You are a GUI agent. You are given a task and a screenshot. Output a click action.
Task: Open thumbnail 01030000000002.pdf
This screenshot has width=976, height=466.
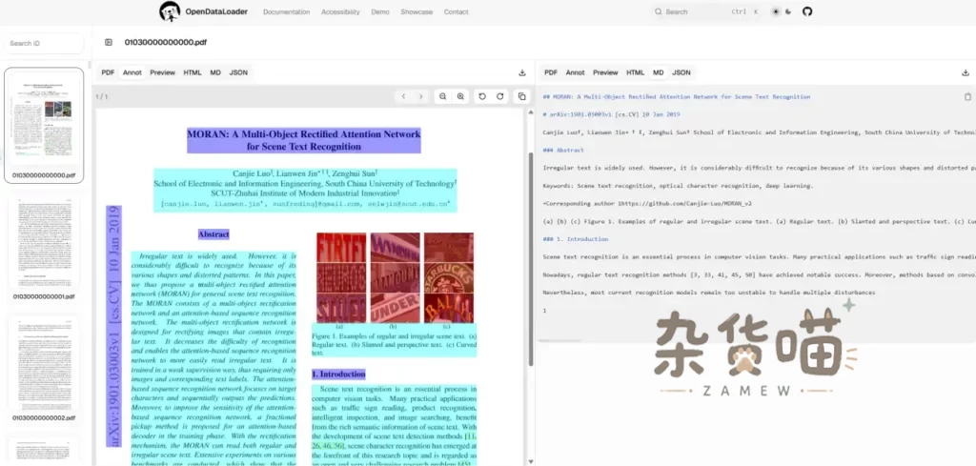(44, 368)
